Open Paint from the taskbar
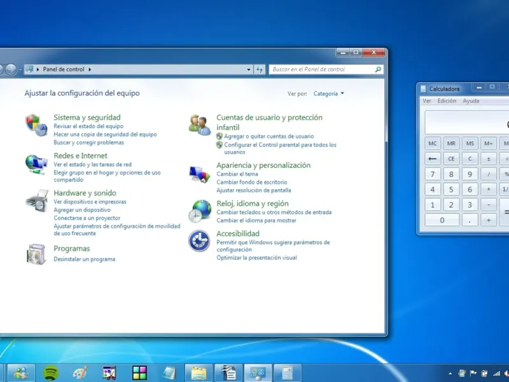Screen dimensions: 509x382 click(x=80, y=373)
